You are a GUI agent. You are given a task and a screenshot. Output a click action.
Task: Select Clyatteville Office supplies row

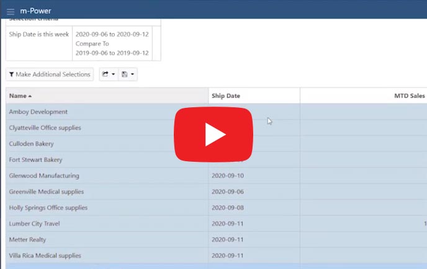(45, 128)
